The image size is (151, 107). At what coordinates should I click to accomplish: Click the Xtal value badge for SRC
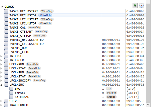pos(109,89)
